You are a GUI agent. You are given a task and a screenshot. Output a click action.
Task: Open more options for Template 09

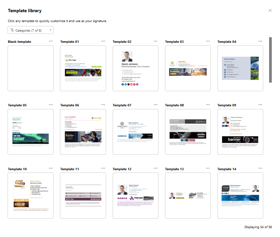(260, 105)
